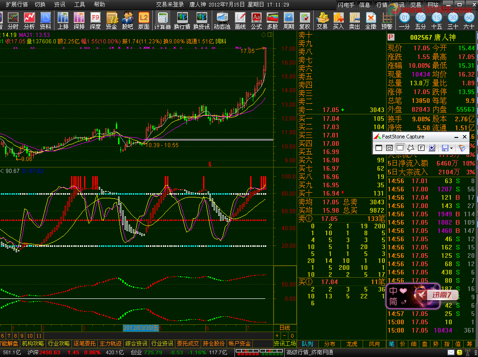Open the 工具 menu
The height and width of the screenshot is (357, 478).
click(x=79, y=5)
